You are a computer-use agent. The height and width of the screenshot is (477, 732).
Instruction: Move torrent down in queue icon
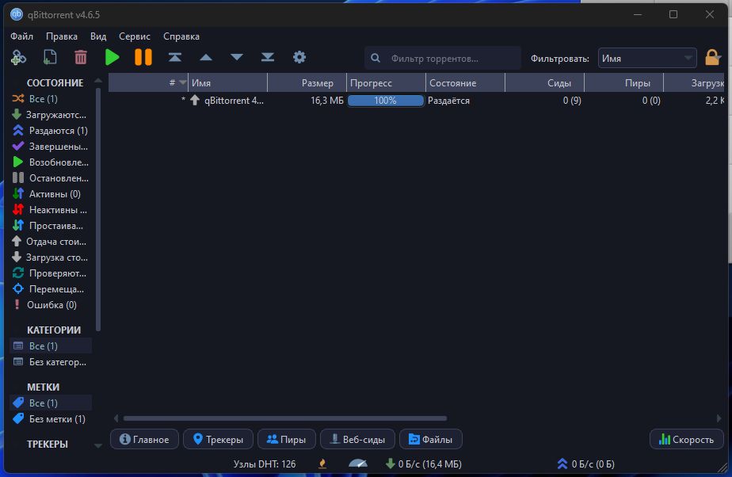pyautogui.click(x=237, y=57)
